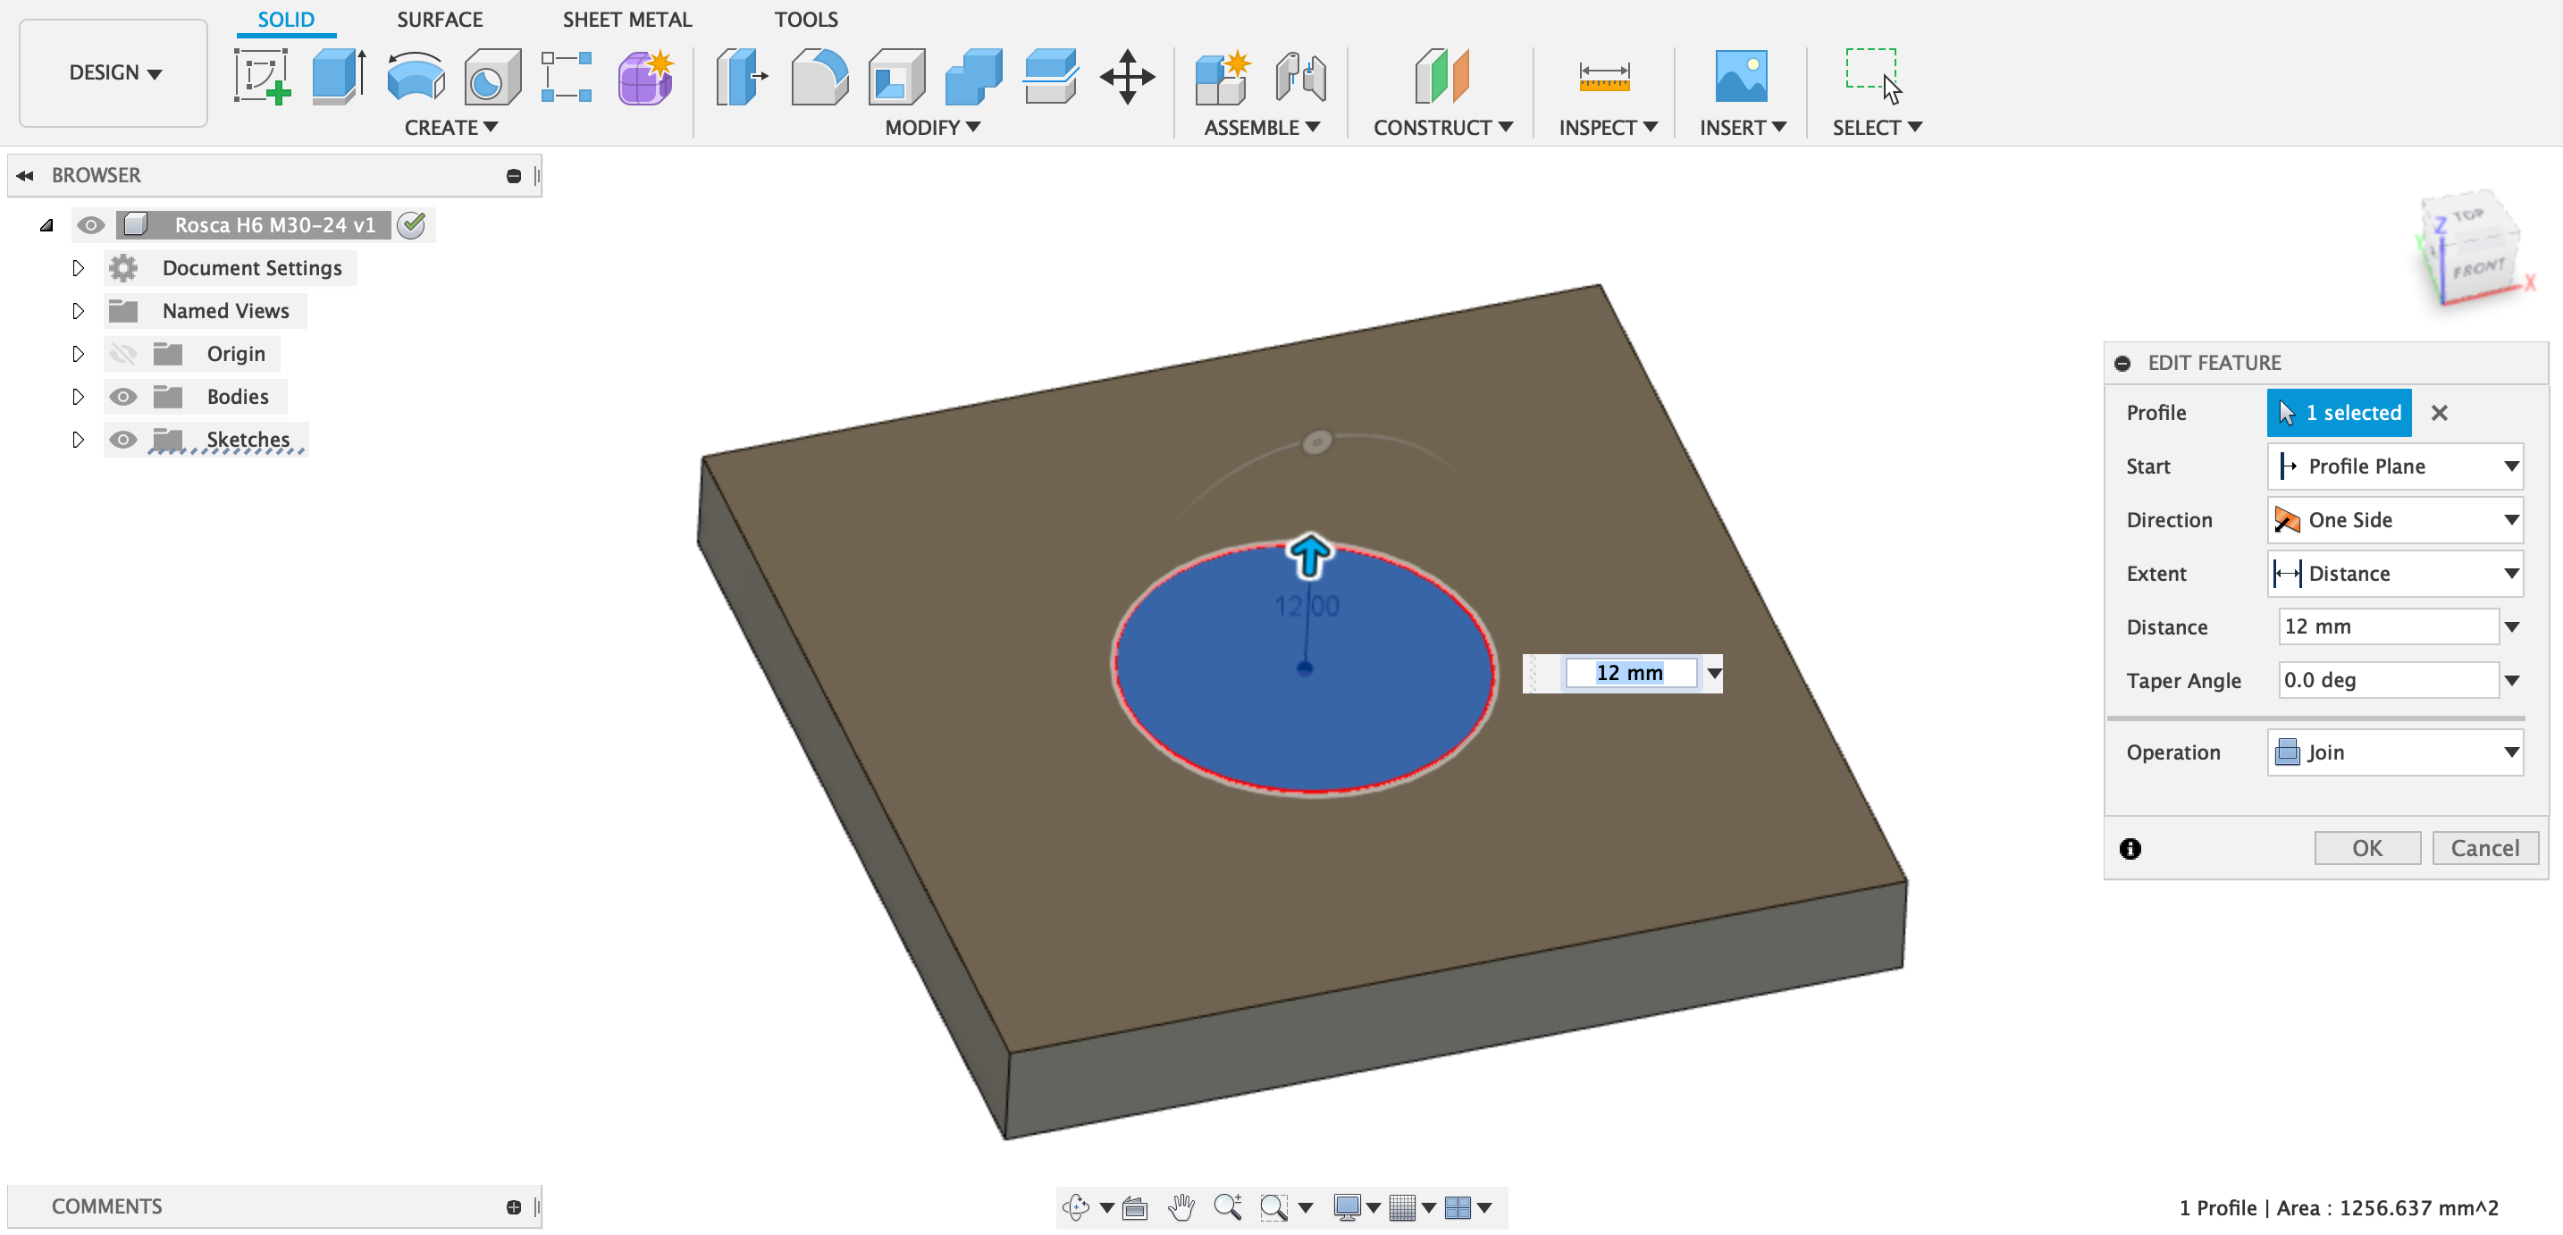
Task: Switch to the SURFACE tab
Action: (439, 20)
